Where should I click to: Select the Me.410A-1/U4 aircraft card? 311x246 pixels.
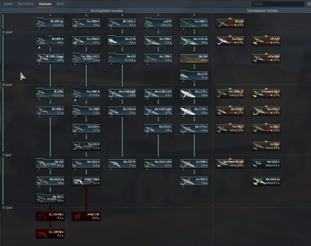pyautogui.click(x=158, y=111)
